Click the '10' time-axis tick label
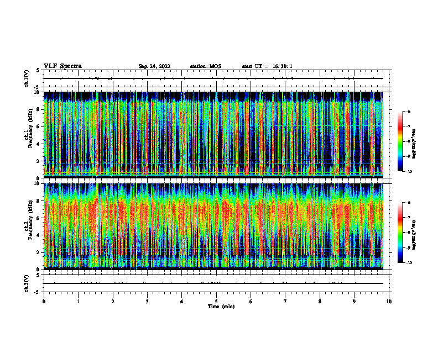 (389, 302)
